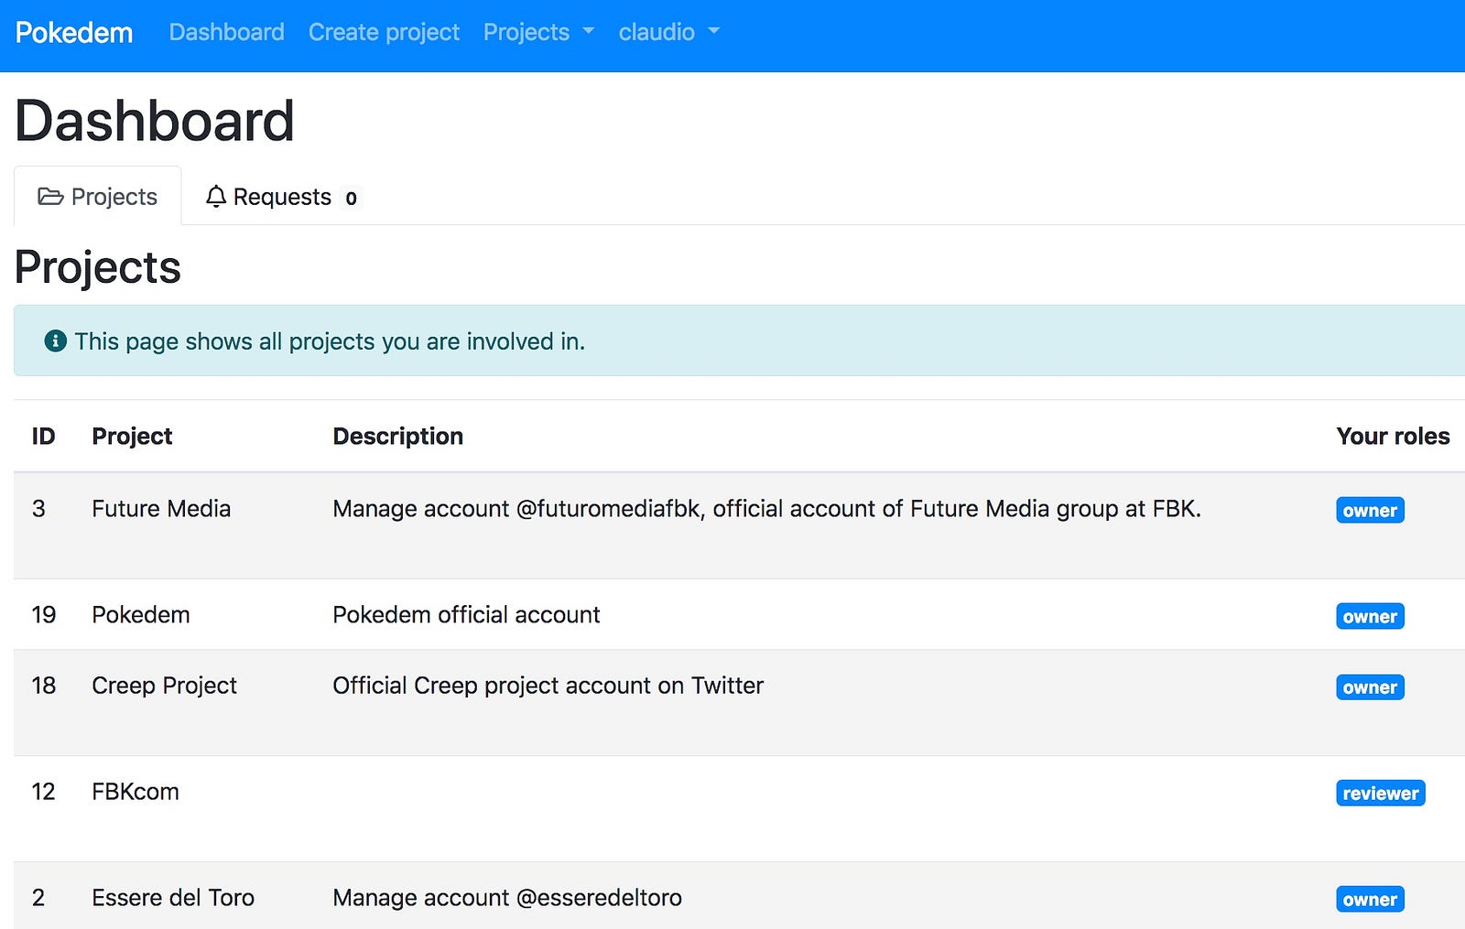This screenshot has width=1465, height=929.
Task: Click reviewer badge for FBKcom
Action: (1381, 794)
